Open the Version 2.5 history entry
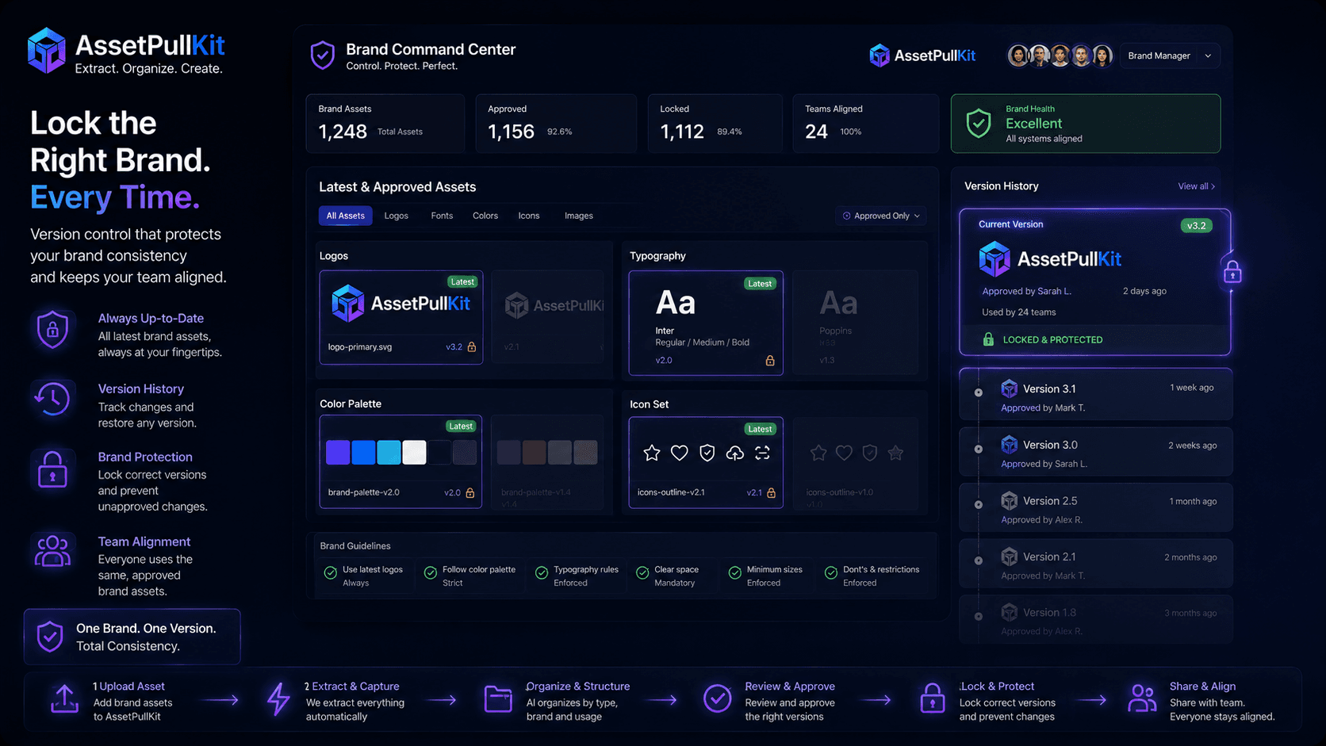 pyautogui.click(x=1096, y=507)
